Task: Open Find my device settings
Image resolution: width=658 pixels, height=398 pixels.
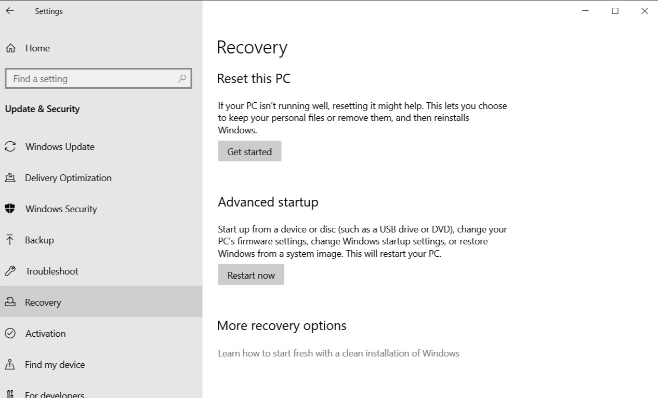Action: coord(101,364)
